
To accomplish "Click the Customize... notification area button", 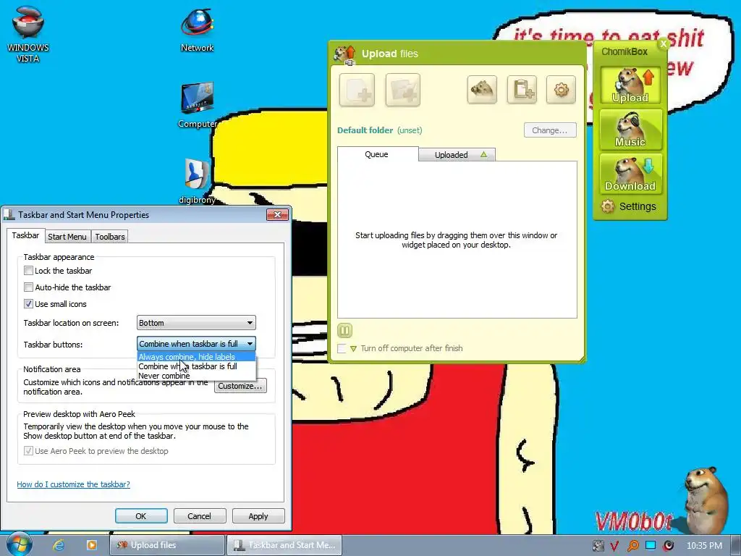I will (240, 387).
